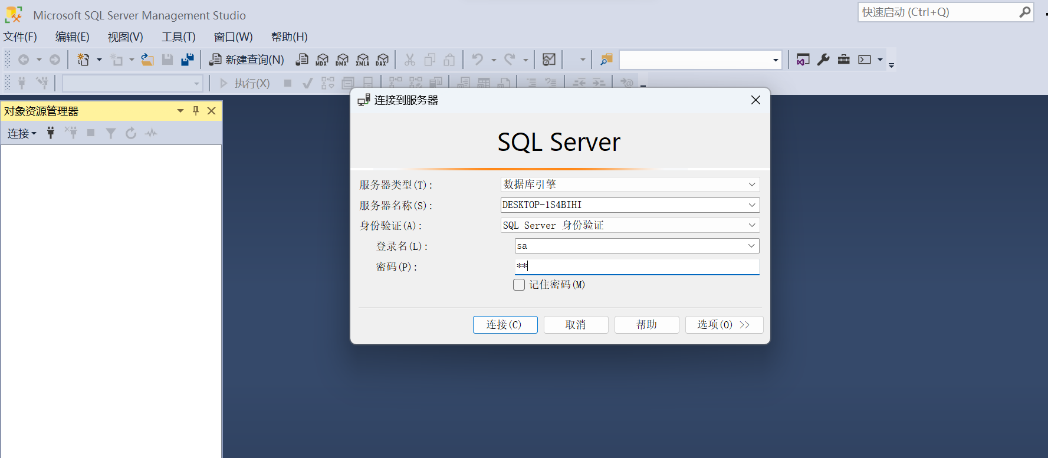
Task: Open the 连接 dropdown in Object Explorer
Action: coord(22,134)
